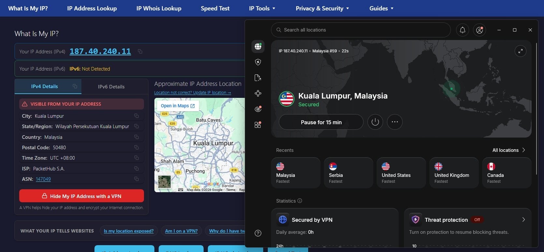
Task: Pause the VPN for 15 min
Action: pyautogui.click(x=321, y=122)
